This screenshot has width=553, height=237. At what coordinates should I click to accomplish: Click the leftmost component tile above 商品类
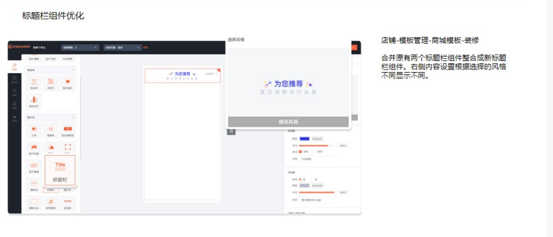tap(34, 59)
